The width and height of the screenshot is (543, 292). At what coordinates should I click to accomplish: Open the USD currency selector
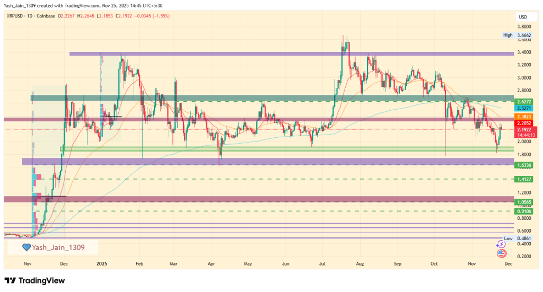(524, 17)
